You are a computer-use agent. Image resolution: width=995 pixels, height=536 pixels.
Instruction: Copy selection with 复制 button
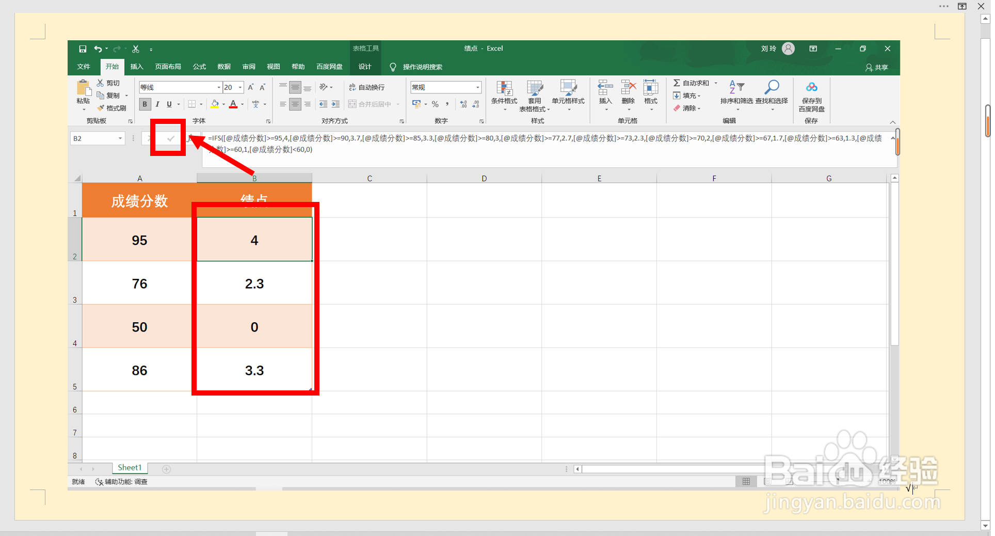pos(108,96)
